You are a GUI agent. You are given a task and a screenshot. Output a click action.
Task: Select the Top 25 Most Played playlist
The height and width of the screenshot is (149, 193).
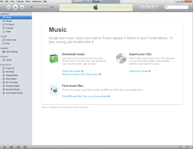[x=16, y=93]
